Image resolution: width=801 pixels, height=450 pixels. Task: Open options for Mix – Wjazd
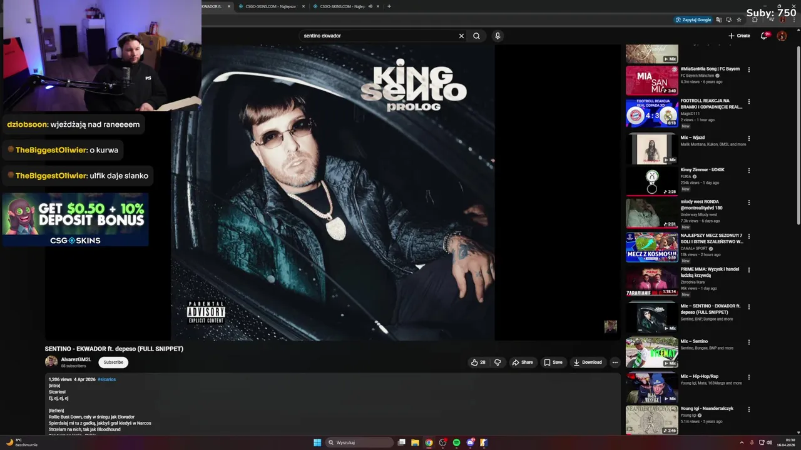point(748,138)
